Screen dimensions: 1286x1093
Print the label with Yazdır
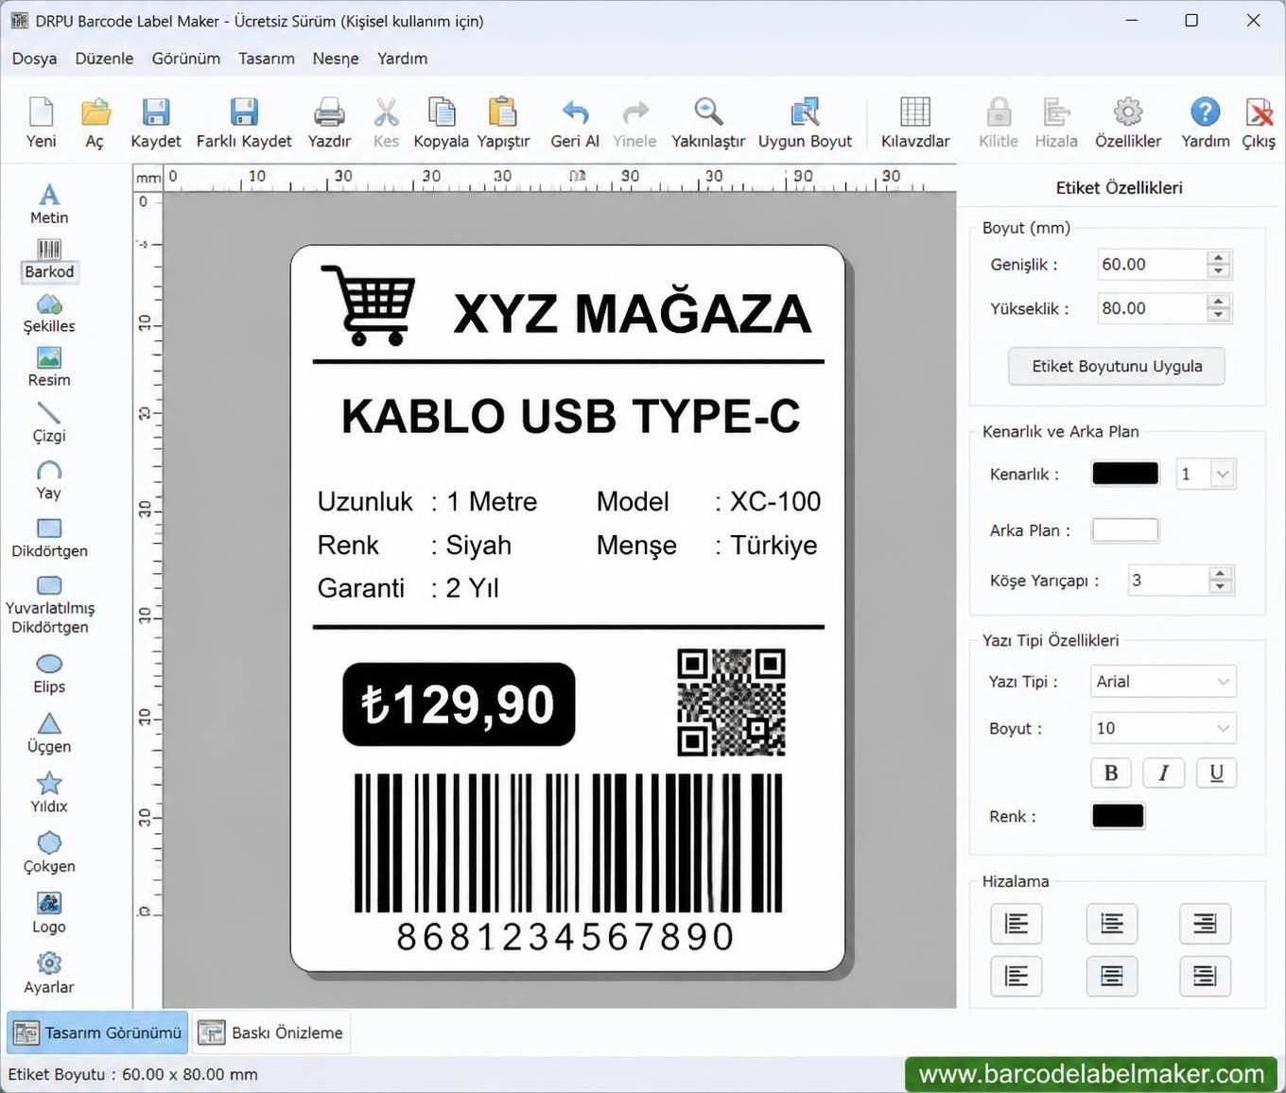(x=329, y=123)
